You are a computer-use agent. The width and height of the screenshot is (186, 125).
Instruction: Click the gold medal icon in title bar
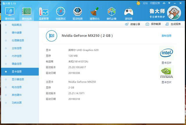pos(138,3)
